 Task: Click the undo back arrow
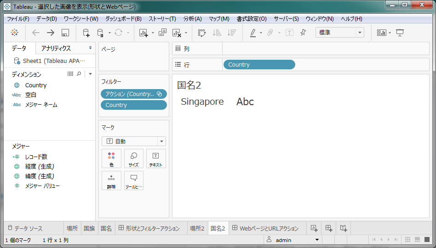coord(36,33)
